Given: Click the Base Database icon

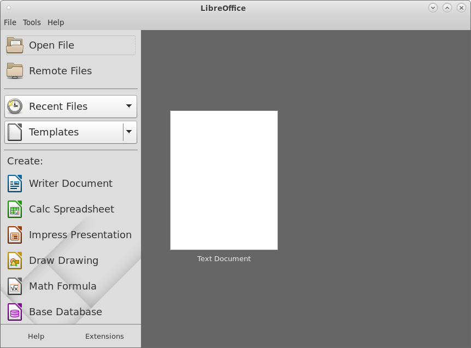Looking at the screenshot, I should tap(15, 312).
